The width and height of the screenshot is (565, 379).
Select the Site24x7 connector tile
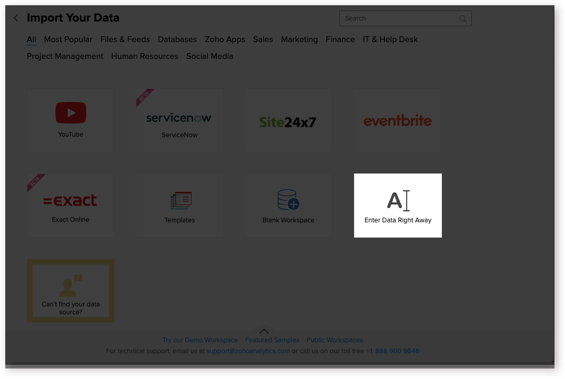coord(288,120)
